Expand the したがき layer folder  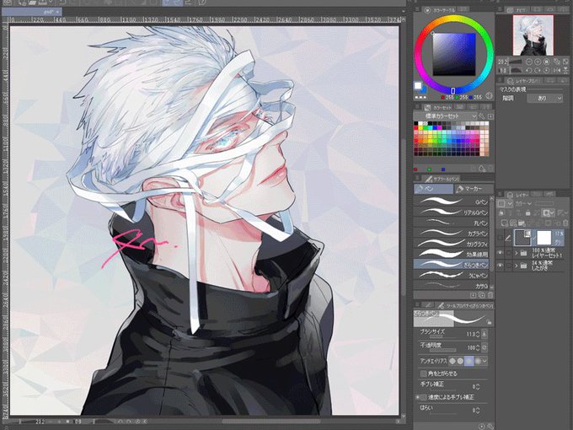click(517, 266)
